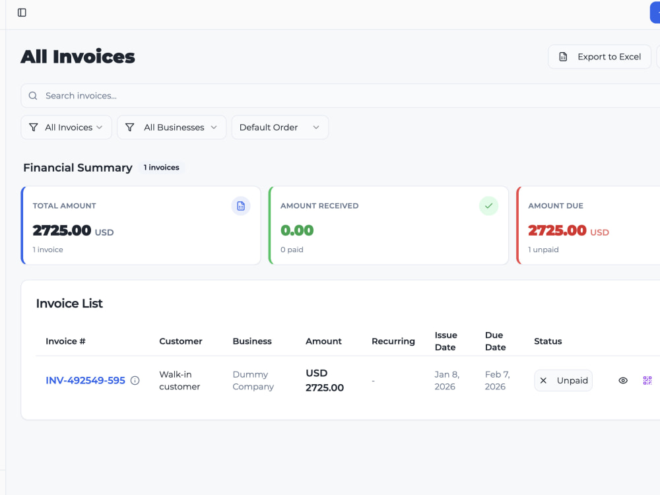Click the X icon in Unpaid status
Screen dimensions: 660x495
[543, 381]
